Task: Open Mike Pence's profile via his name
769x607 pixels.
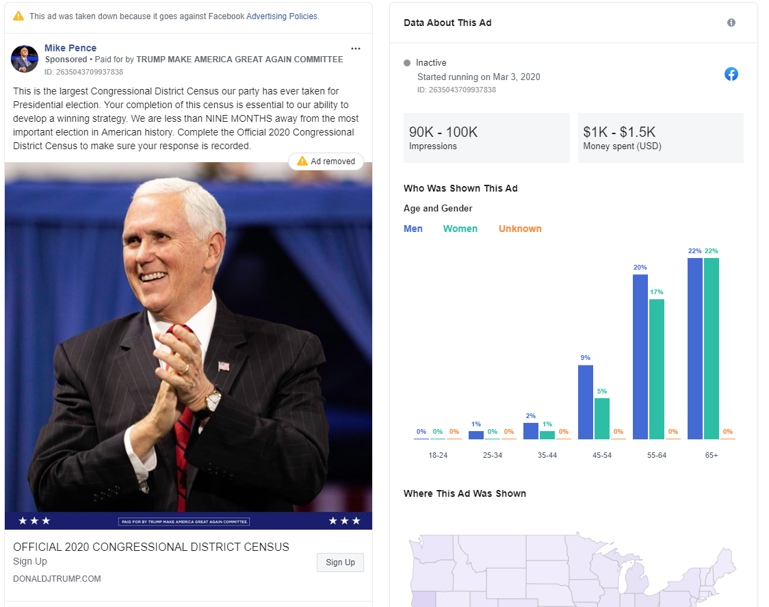Action: tap(70, 48)
